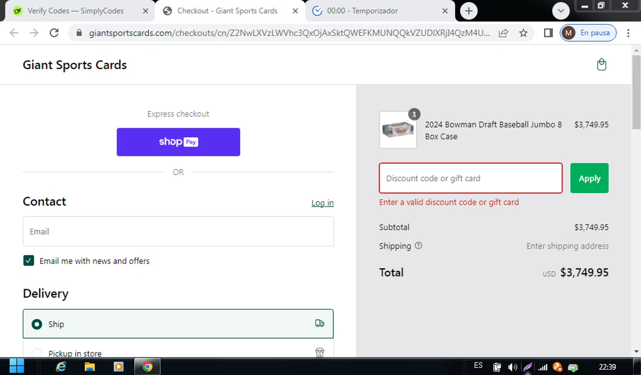Toggle Email me with news and offers

29,261
